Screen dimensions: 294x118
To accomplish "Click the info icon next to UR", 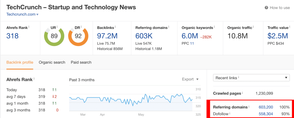I will tap(57, 27).
